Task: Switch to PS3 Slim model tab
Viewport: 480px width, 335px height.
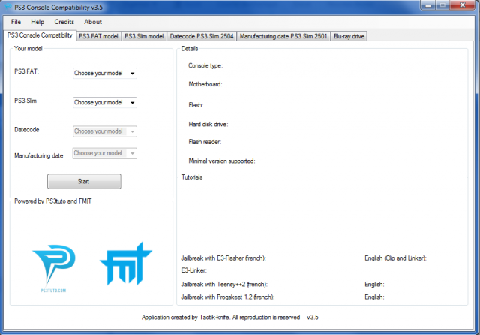Action: 144,36
